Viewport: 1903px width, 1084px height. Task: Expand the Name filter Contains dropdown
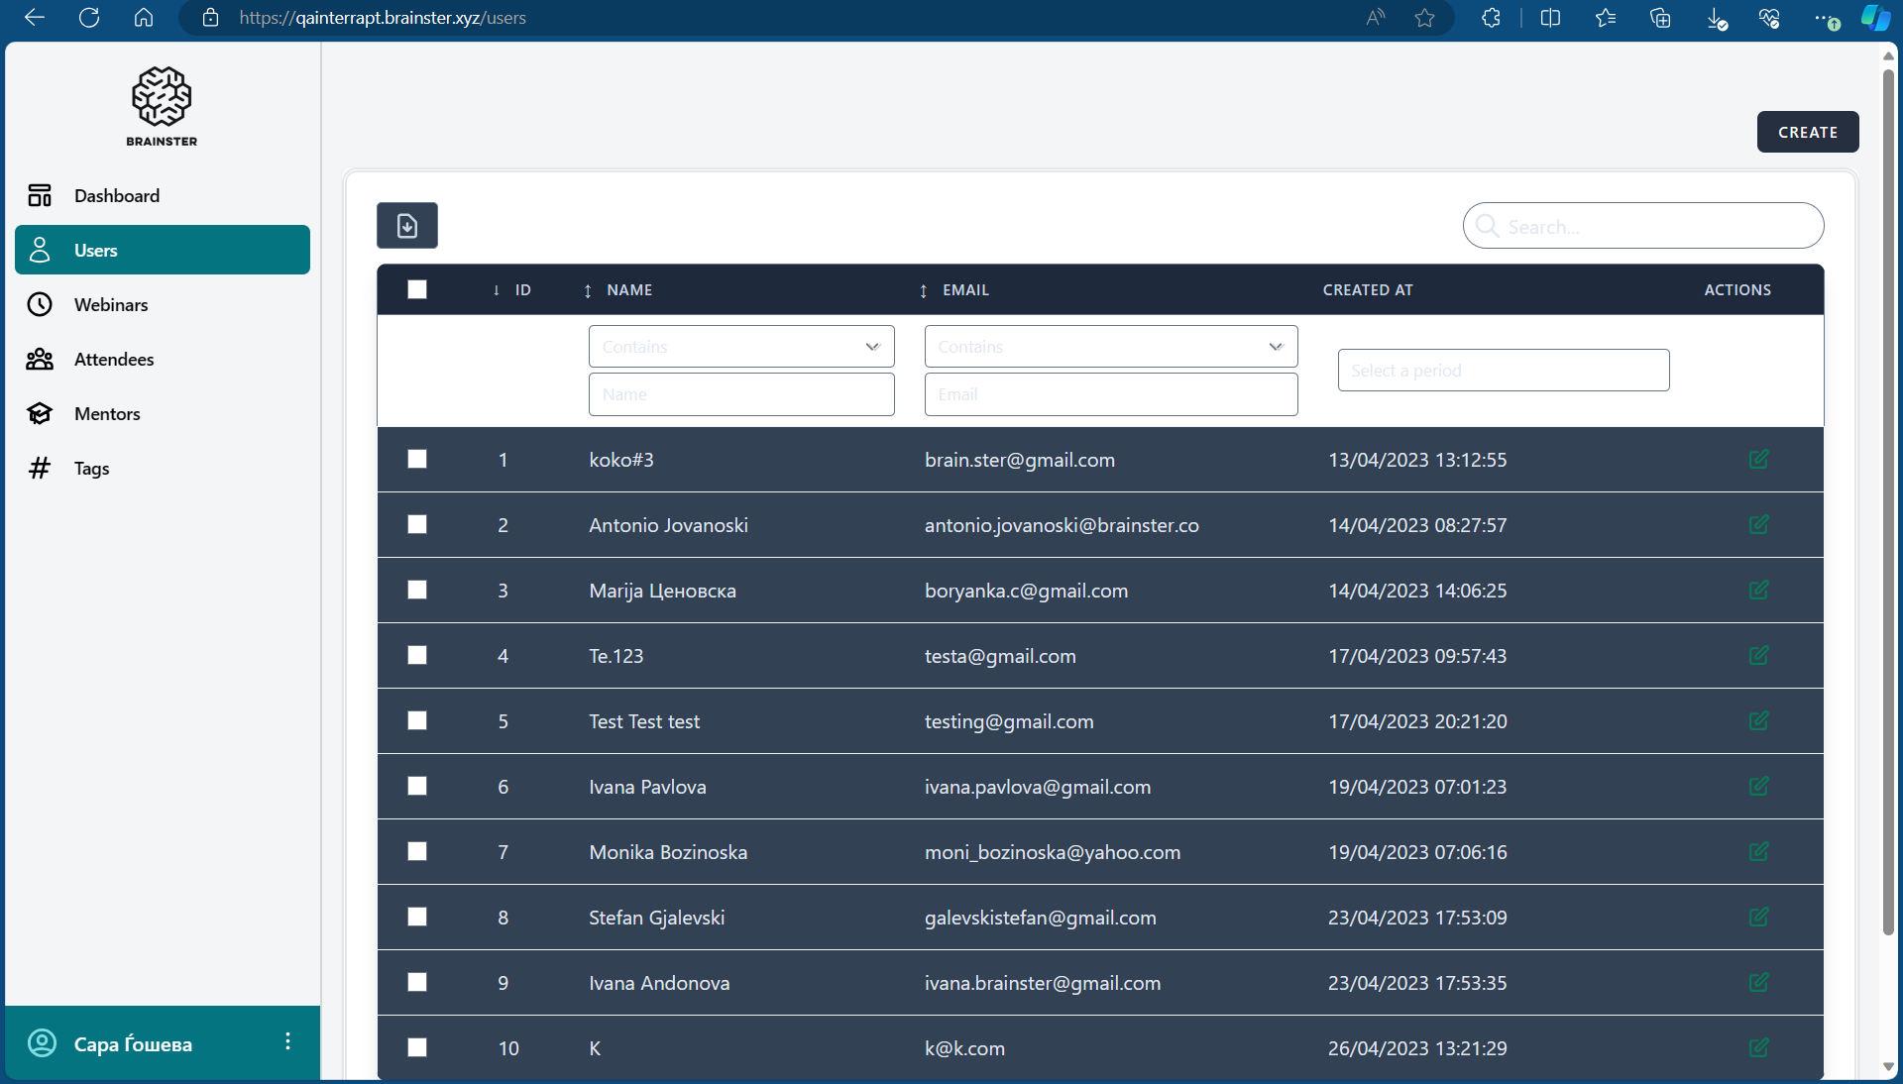[740, 347]
